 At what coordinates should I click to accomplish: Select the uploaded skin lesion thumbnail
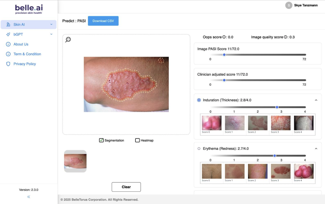75,161
